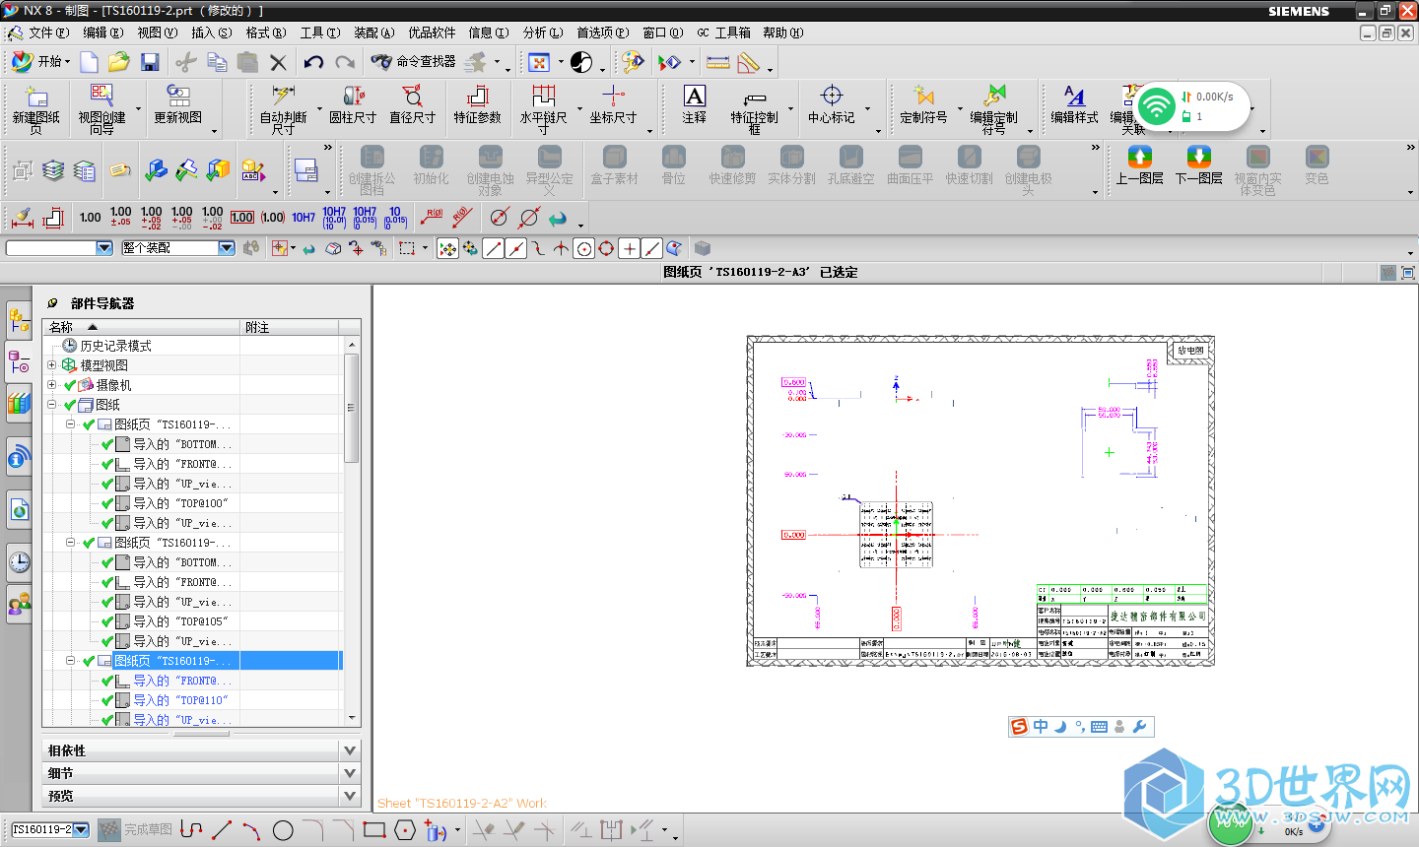Open the Roles tab in resource bar
Image resolution: width=1419 pixels, height=847 pixels.
19,602
